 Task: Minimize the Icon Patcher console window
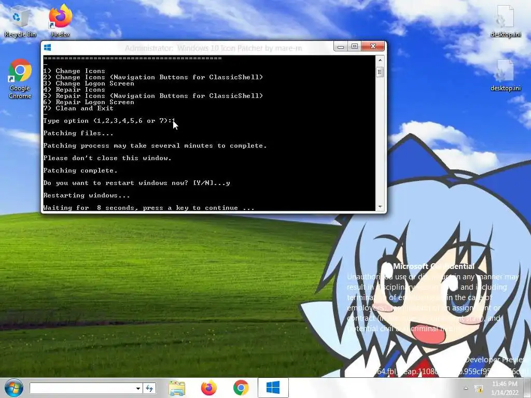coord(341,46)
